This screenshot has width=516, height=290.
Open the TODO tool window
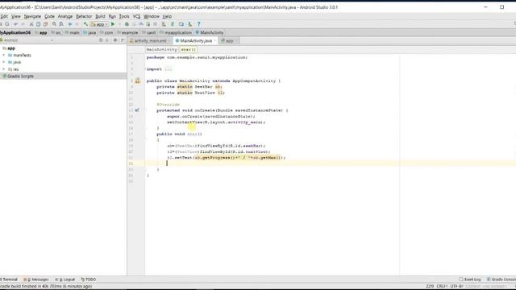[x=89, y=280]
